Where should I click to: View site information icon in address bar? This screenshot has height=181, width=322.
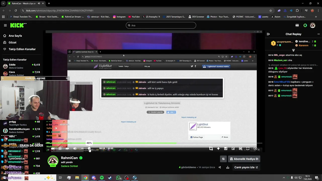point(23,11)
